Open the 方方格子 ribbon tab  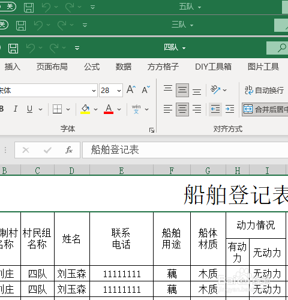coord(163,67)
